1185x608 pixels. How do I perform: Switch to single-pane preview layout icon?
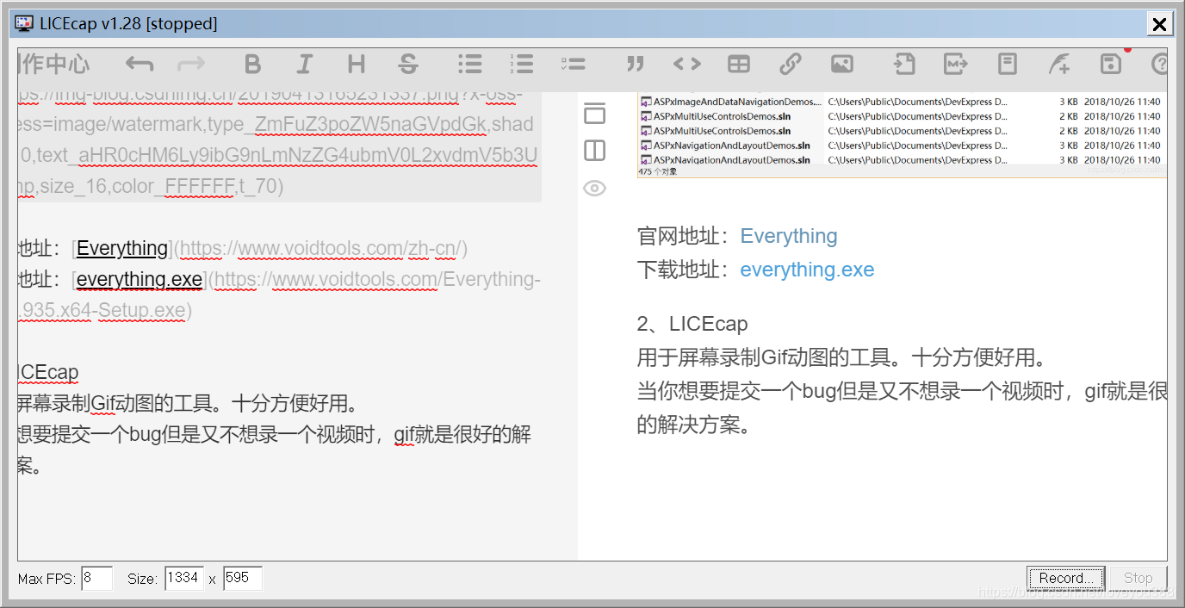click(594, 113)
